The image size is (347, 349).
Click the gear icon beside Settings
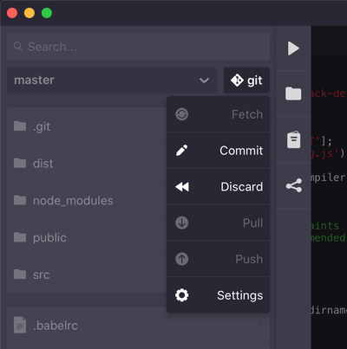click(x=182, y=295)
